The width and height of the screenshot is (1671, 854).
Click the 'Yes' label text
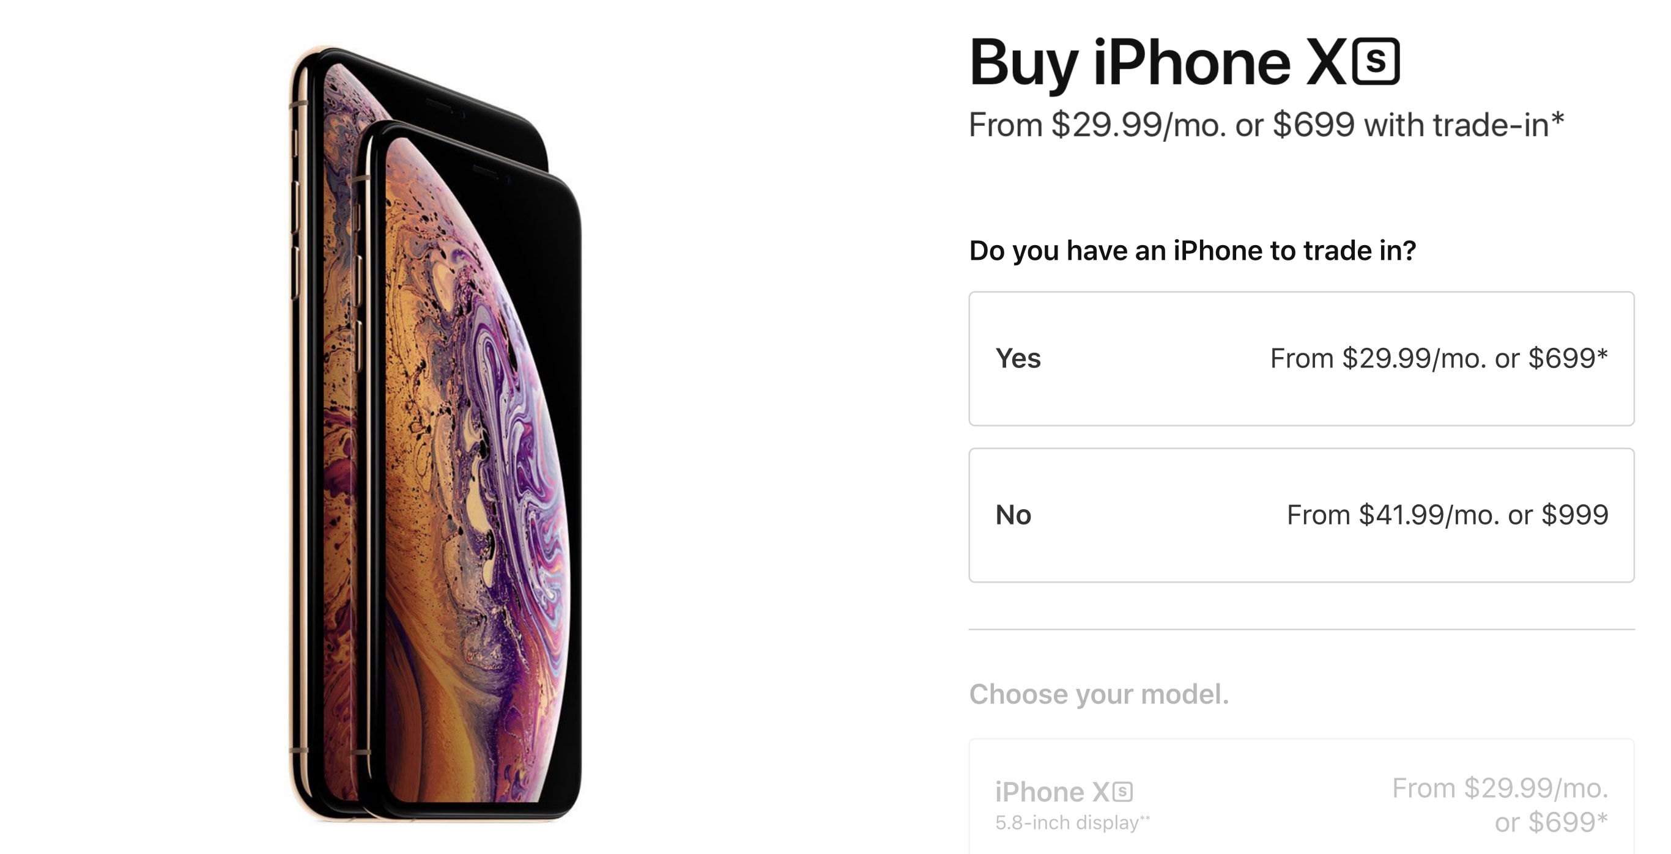(x=1018, y=359)
